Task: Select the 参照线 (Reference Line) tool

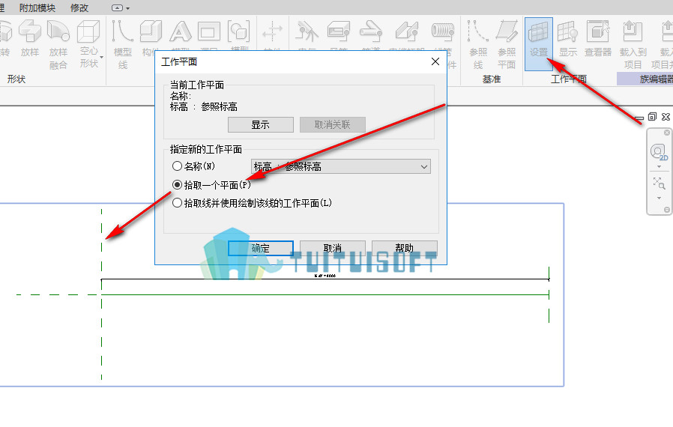Action: pyautogui.click(x=478, y=44)
